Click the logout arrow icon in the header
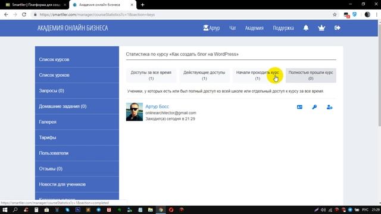Screen dimensions: 381x214 (x=338, y=28)
